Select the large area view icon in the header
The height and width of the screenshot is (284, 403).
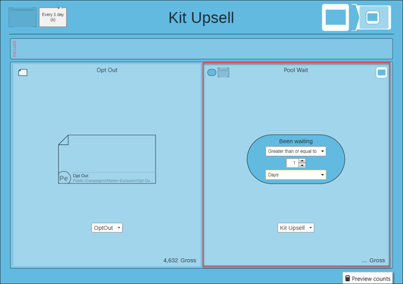click(336, 17)
